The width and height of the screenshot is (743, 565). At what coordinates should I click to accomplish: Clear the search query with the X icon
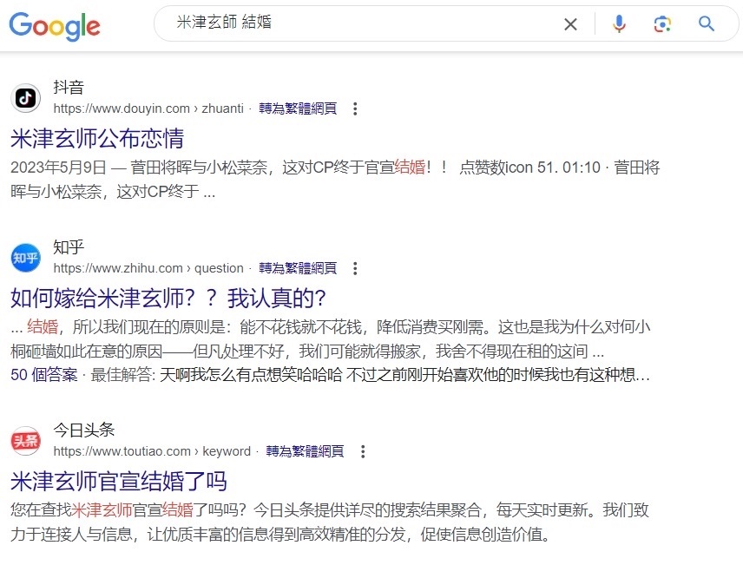point(570,23)
